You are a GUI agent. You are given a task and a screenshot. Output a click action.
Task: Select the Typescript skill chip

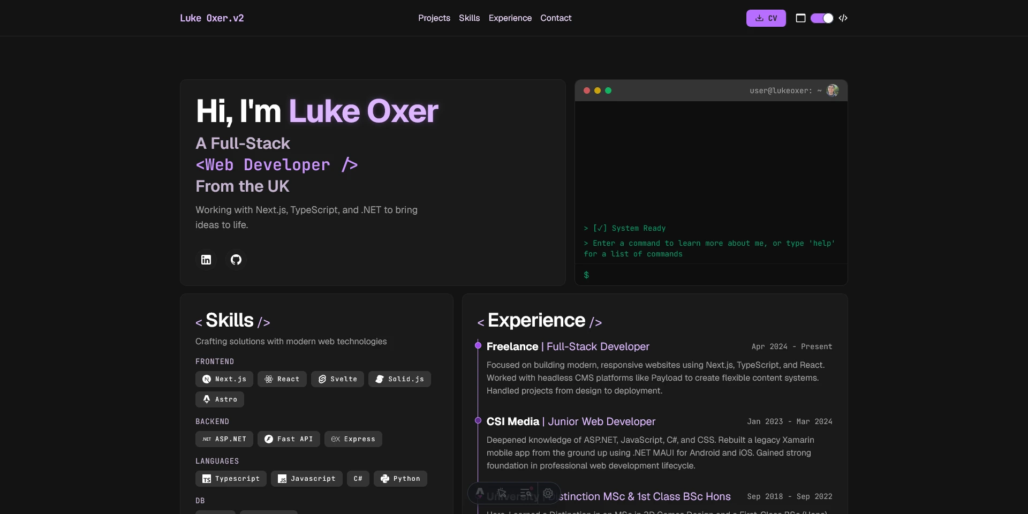tap(231, 479)
